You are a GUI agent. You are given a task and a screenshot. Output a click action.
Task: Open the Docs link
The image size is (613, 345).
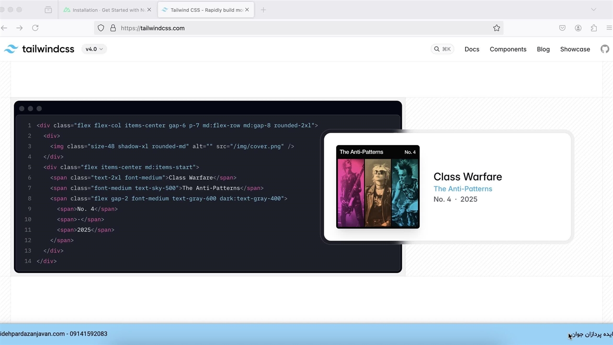(472, 49)
